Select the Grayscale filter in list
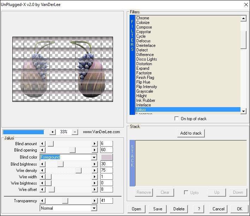250x216 pixels. [145, 91]
